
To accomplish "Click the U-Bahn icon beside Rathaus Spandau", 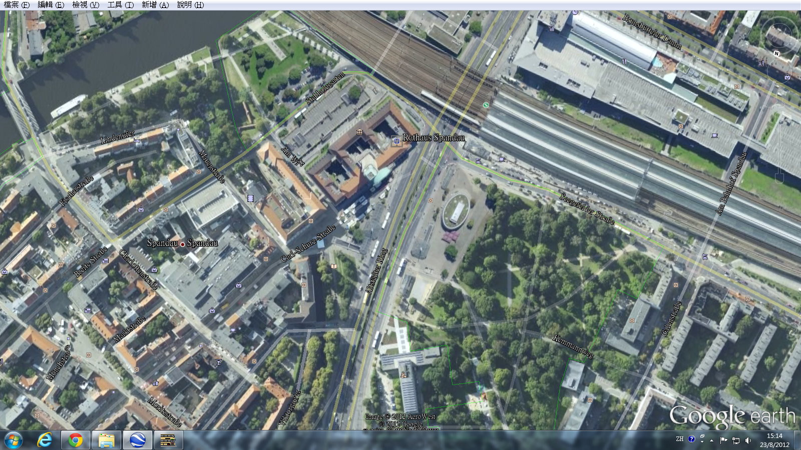I will click(x=396, y=141).
